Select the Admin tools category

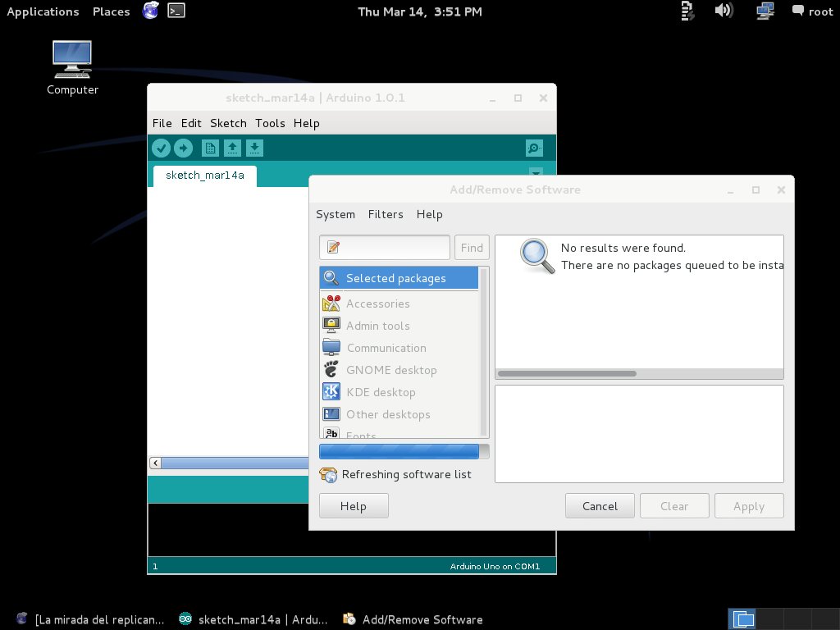point(399,326)
